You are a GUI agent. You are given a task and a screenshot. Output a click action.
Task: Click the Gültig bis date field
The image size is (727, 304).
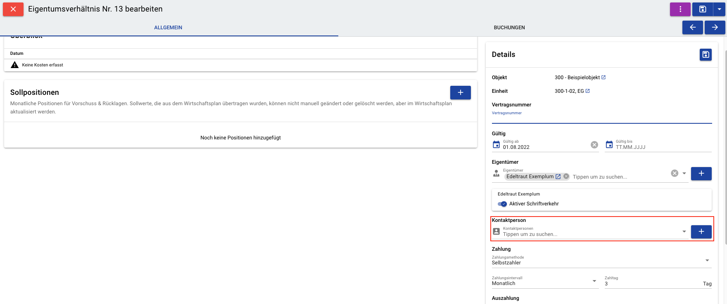(663, 147)
